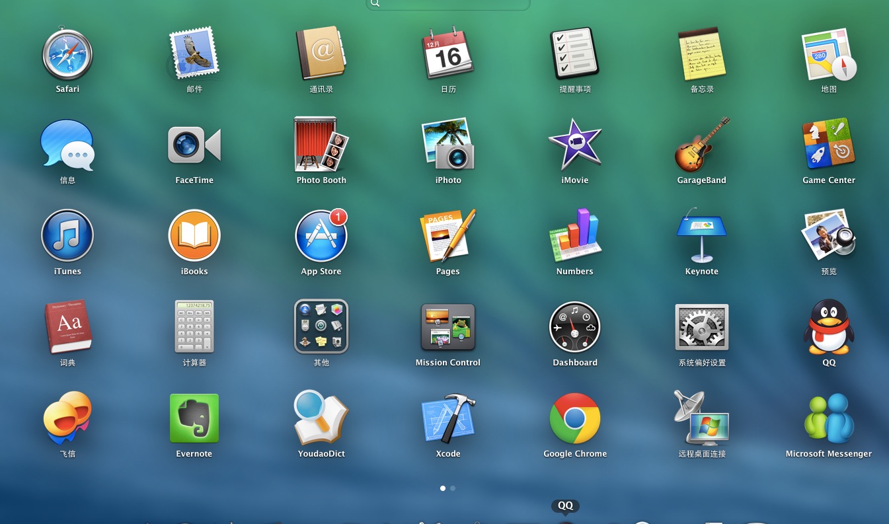Screen dimensions: 889x524
Task: Launch Numbers
Action: click(x=574, y=236)
